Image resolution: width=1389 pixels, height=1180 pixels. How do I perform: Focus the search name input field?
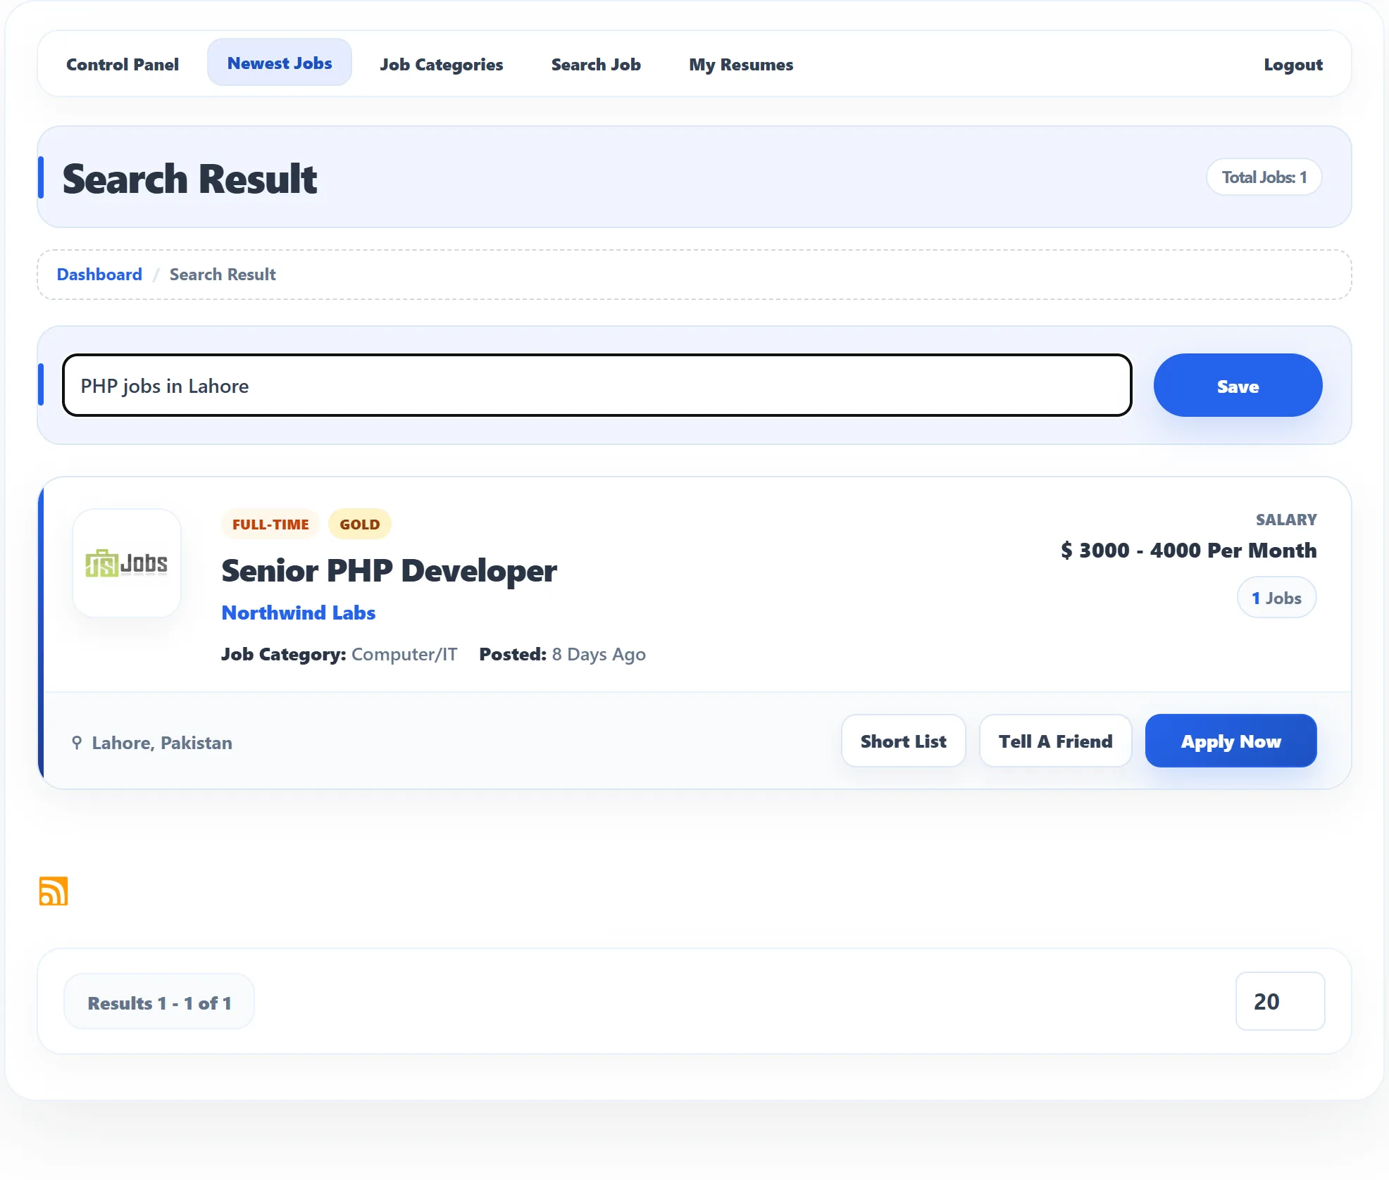click(x=597, y=385)
